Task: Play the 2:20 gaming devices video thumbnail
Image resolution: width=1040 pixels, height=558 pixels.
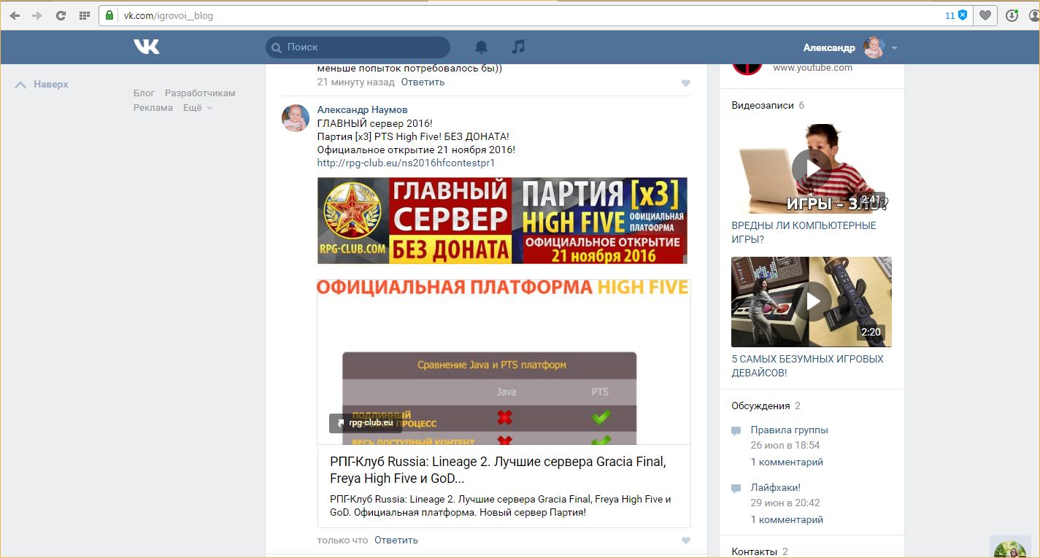Action: (x=812, y=302)
